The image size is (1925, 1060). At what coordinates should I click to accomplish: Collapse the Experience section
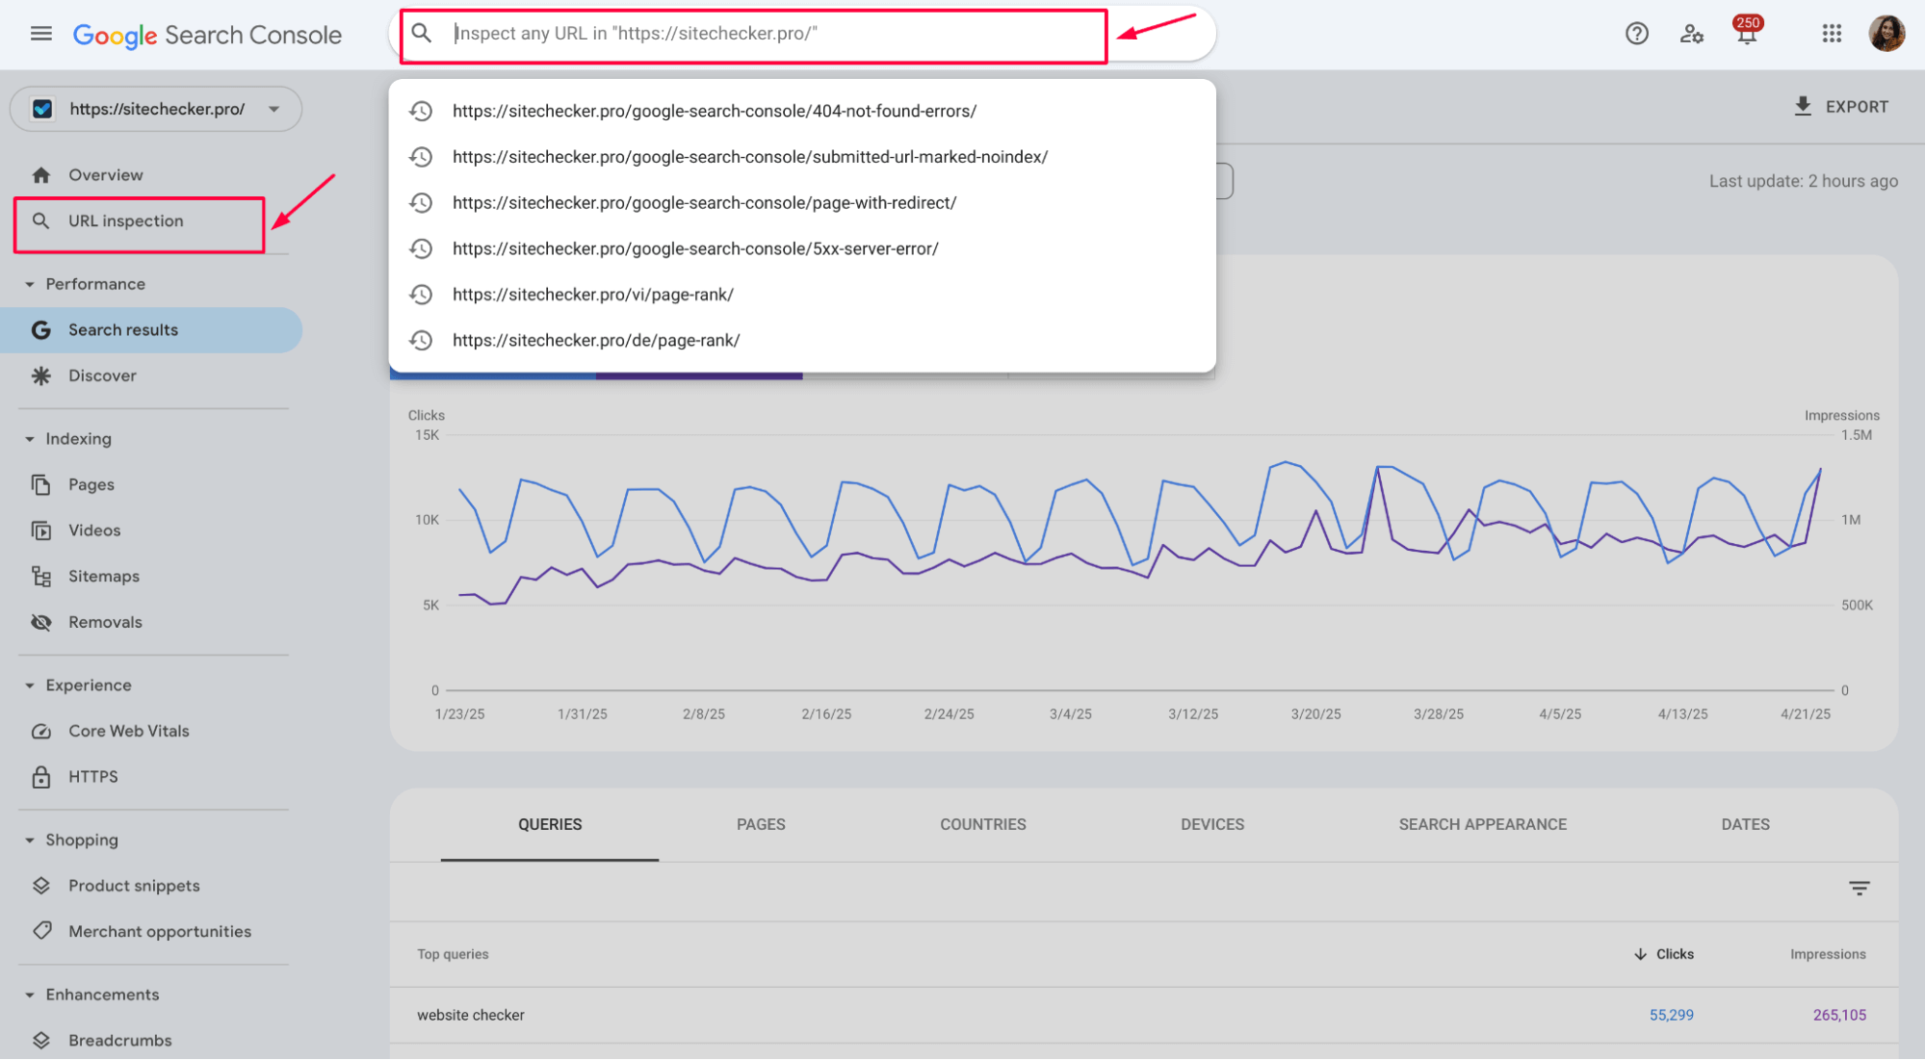pyautogui.click(x=29, y=685)
